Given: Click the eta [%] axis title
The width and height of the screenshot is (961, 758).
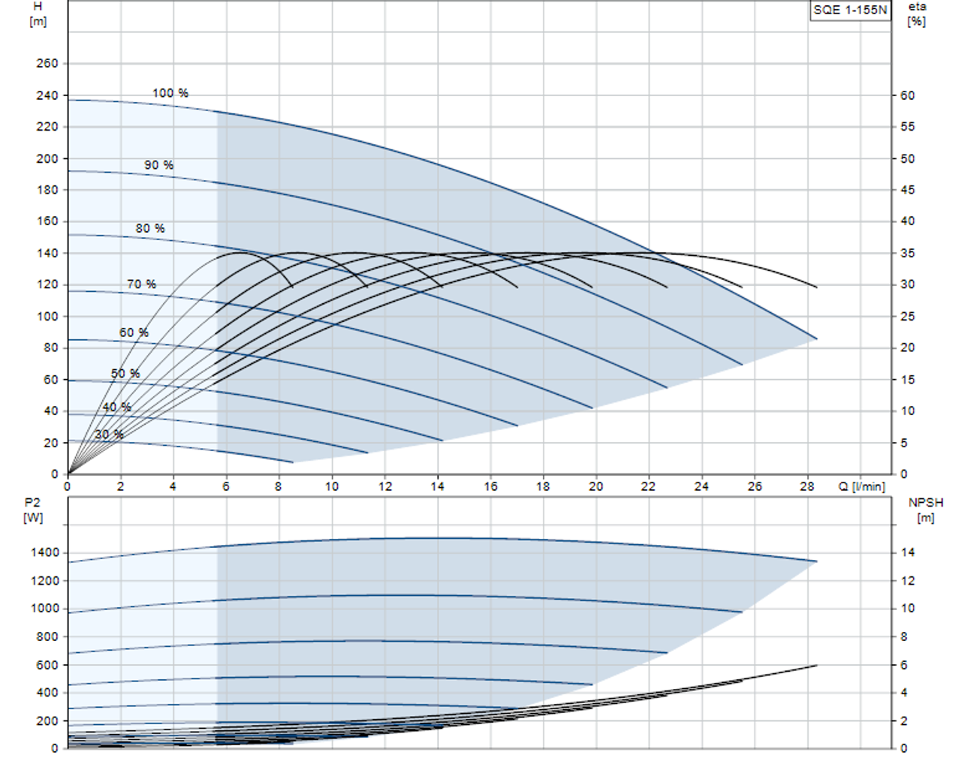Looking at the screenshot, I should [917, 14].
